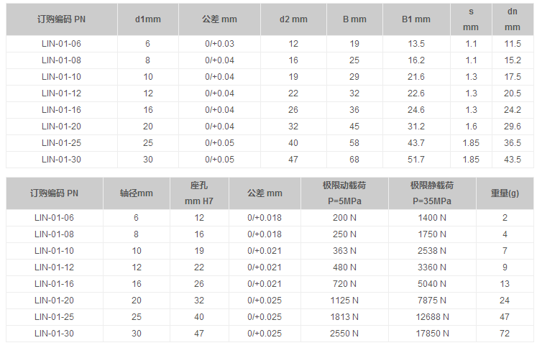Click the d2 mm column header
Image resolution: width=537 pixels, height=348 pixels.
pyautogui.click(x=293, y=19)
